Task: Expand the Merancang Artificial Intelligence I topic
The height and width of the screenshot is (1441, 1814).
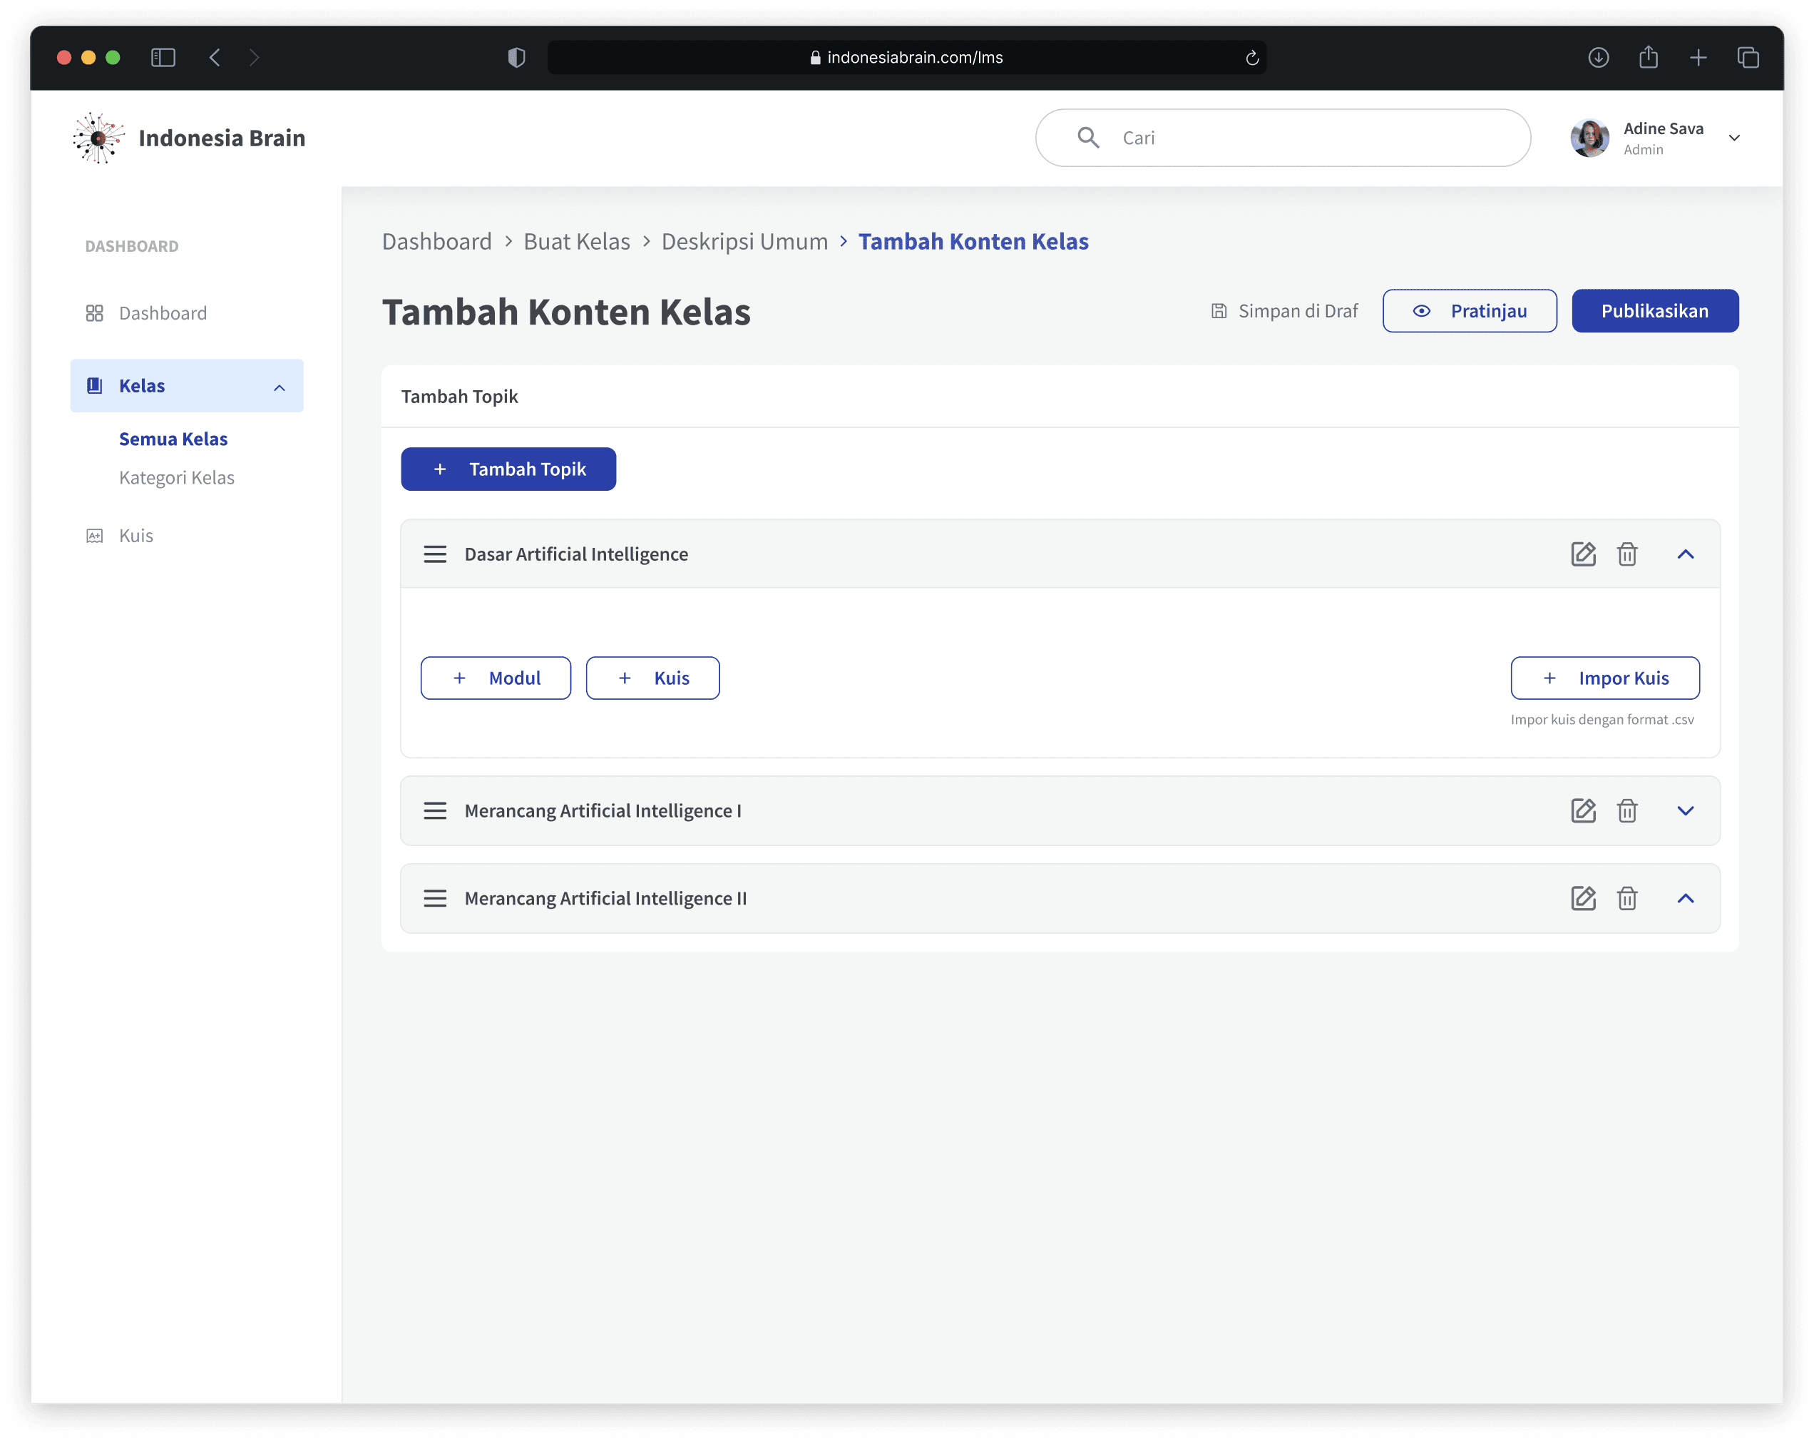Action: (1684, 810)
